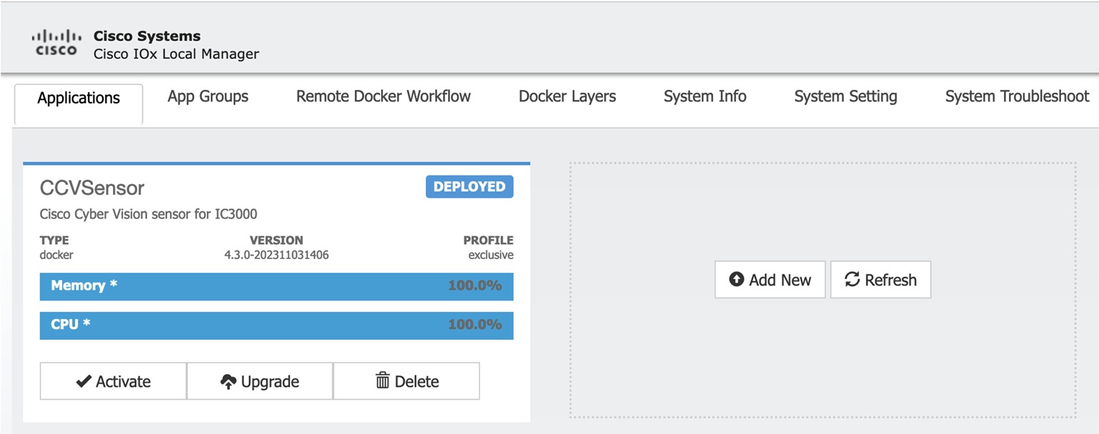Switch to the Applications tab

[79, 98]
